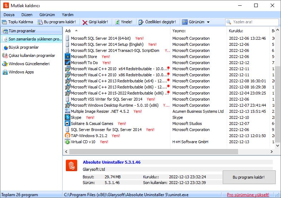Click the Windows Apps store bag icon
281x198 pixels.
[5, 72]
